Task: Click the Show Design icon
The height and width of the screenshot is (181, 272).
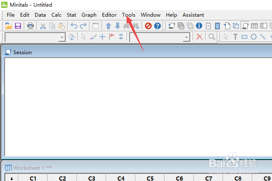Action: point(236,26)
